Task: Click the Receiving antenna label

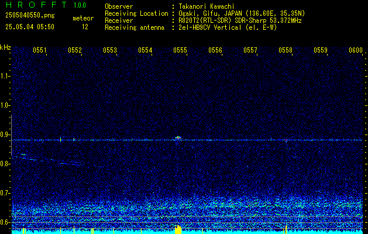Action: point(135,27)
